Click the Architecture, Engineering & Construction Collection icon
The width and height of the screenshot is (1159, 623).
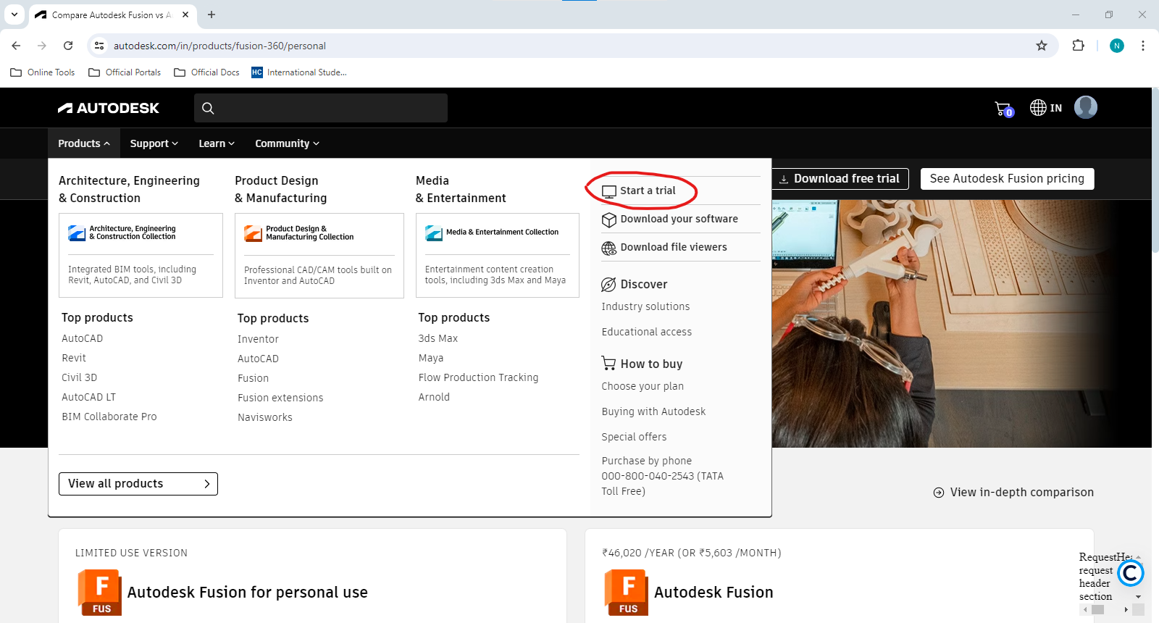click(77, 233)
